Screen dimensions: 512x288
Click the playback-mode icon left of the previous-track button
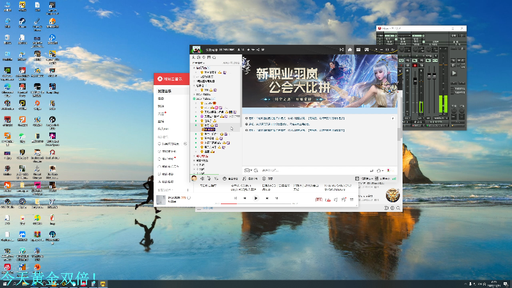coord(235,198)
